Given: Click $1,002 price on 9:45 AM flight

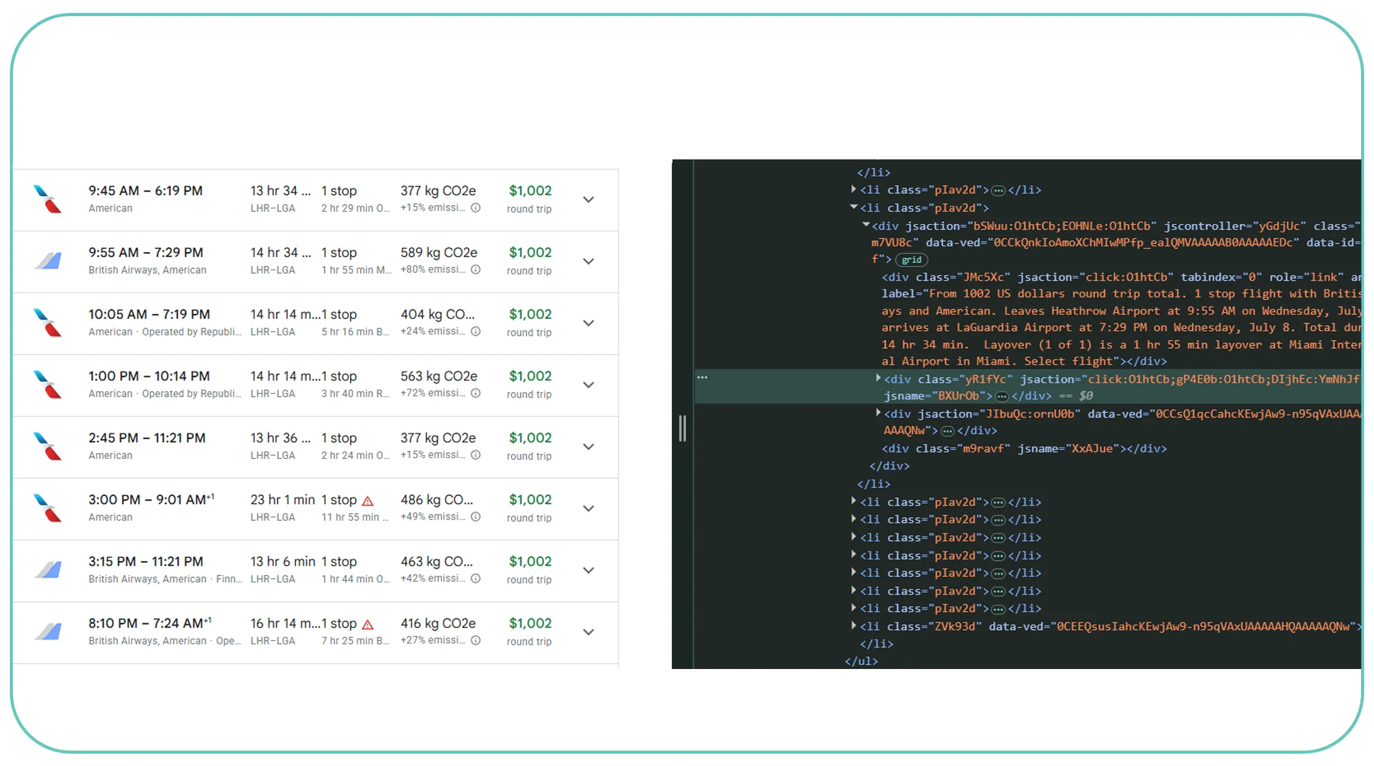Looking at the screenshot, I should (530, 191).
